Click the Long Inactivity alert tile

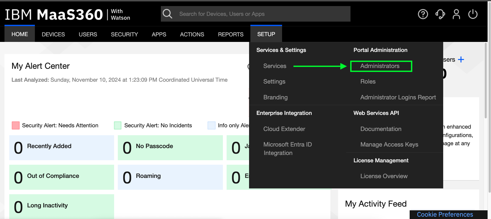coord(62,207)
